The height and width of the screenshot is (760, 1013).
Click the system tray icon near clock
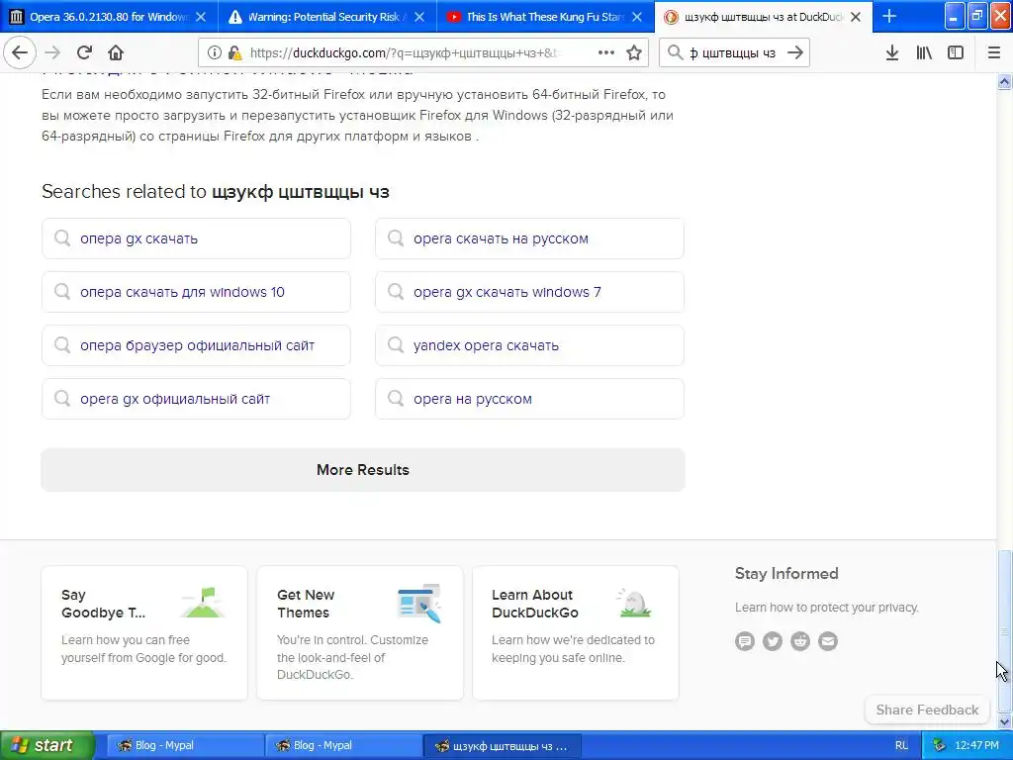pyautogui.click(x=940, y=746)
